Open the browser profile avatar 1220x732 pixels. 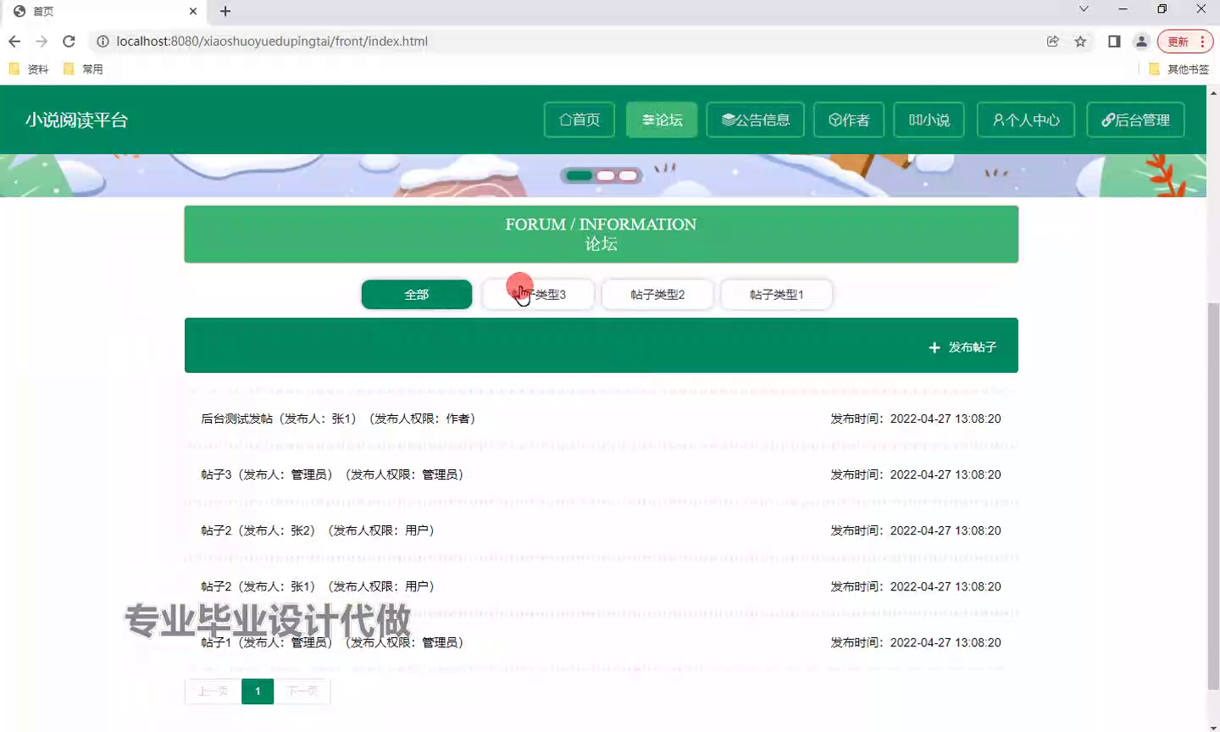tap(1142, 41)
